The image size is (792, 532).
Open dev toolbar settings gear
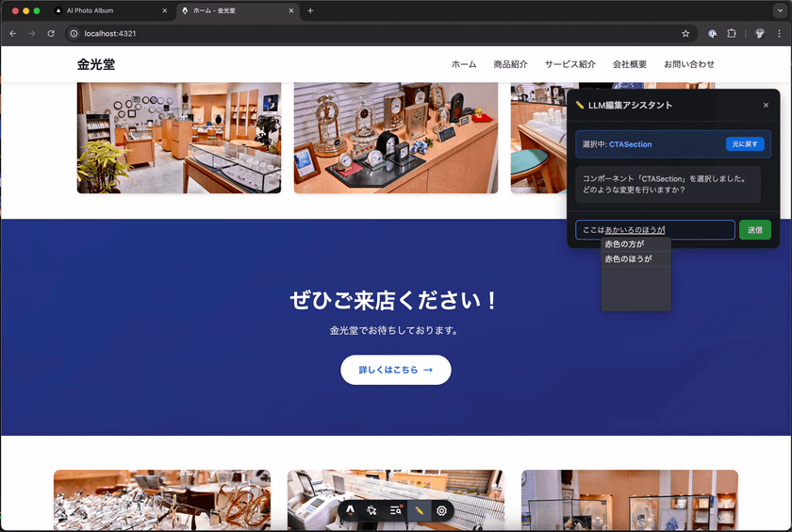441,510
